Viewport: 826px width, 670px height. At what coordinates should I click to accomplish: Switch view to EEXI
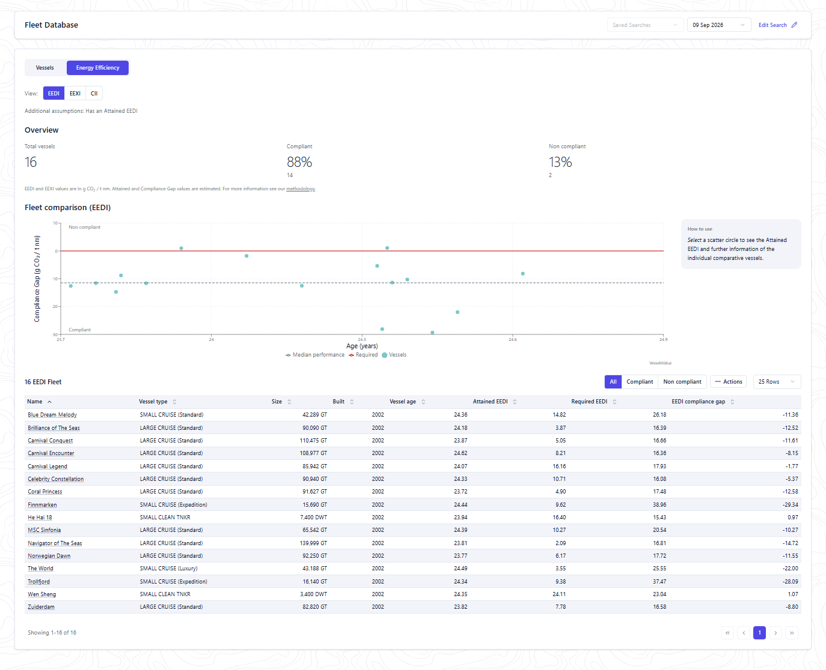(x=75, y=93)
